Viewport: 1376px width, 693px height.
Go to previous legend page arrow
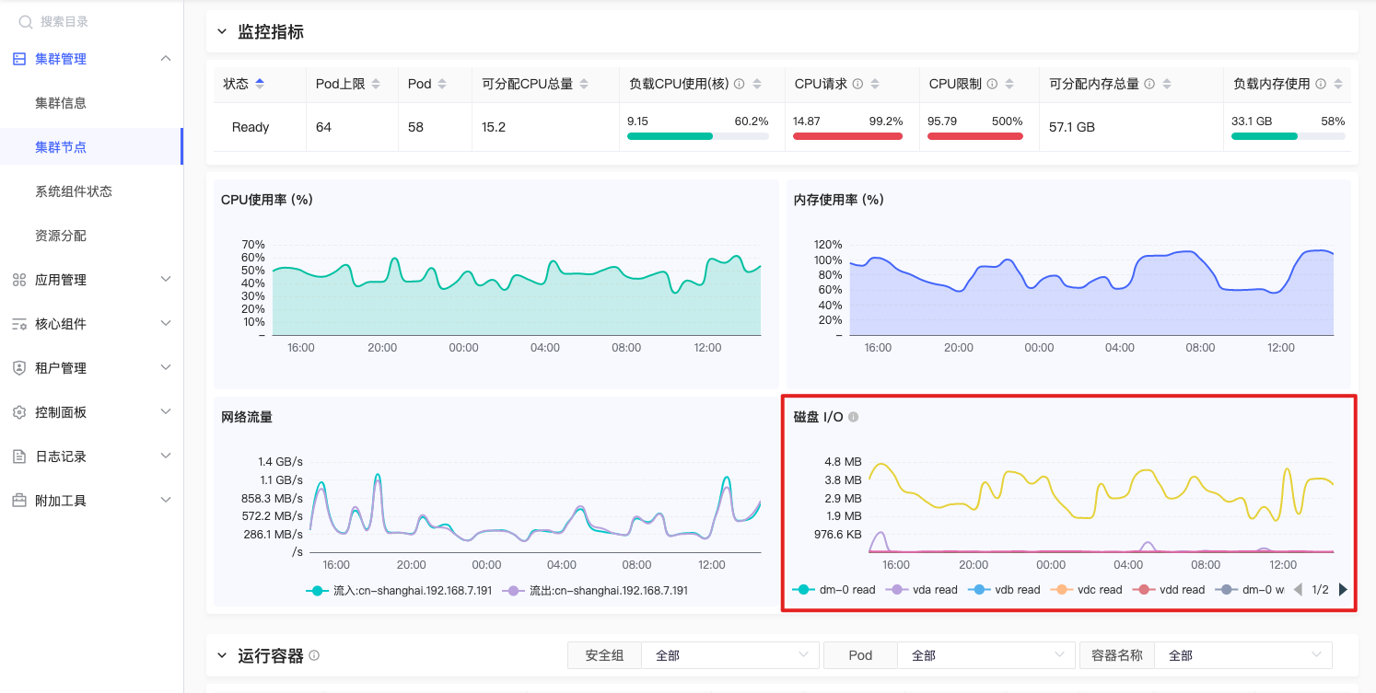pyautogui.click(x=1298, y=589)
